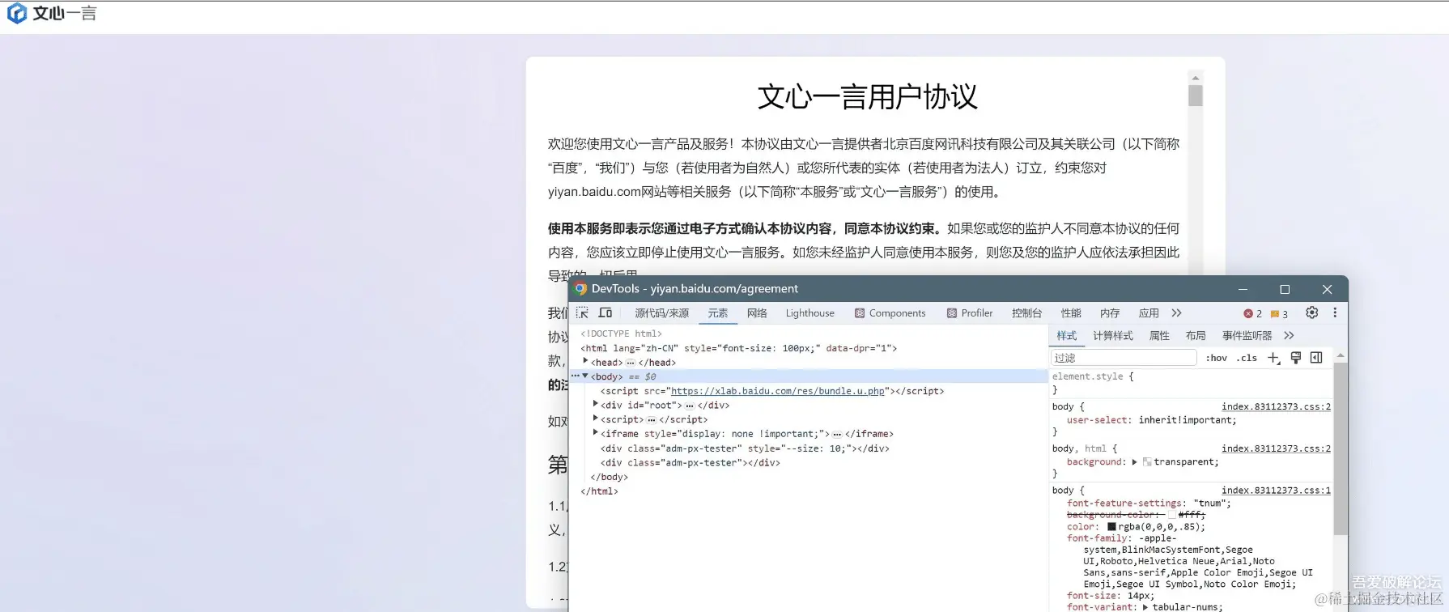Collapse the body element node
Screen dimensions: 1449x612
coord(585,376)
